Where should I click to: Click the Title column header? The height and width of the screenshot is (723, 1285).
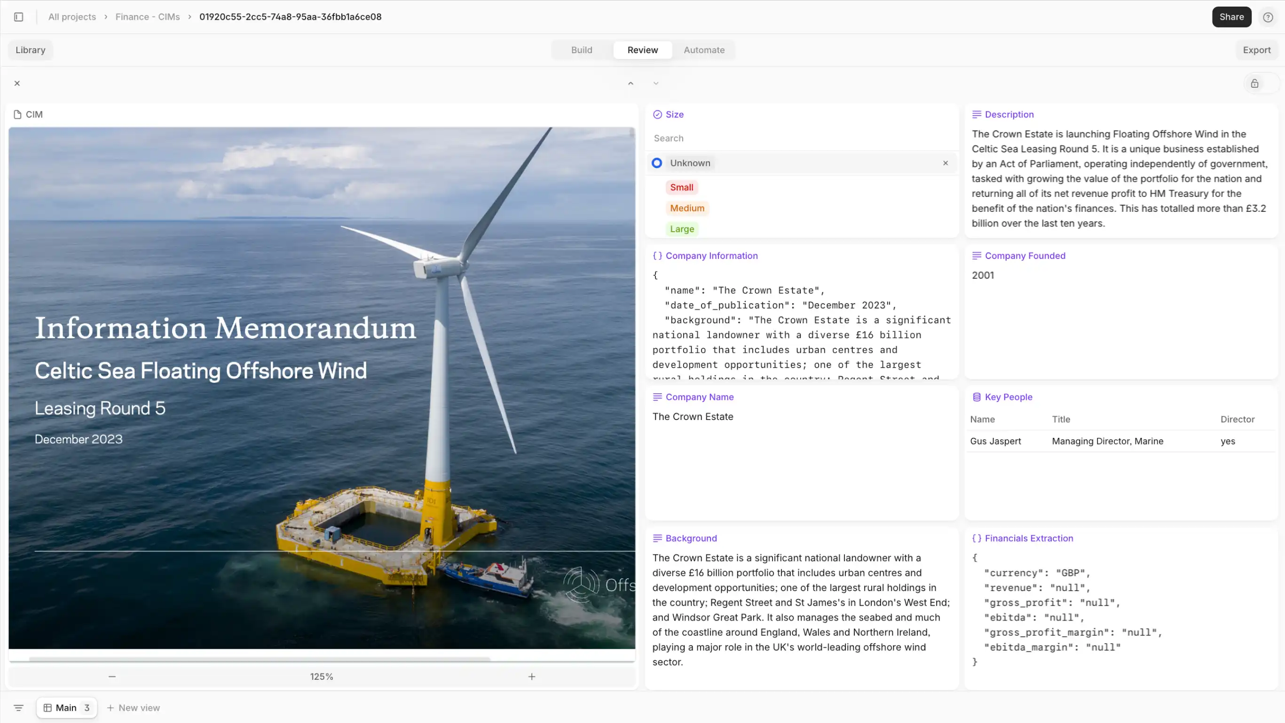pyautogui.click(x=1061, y=420)
